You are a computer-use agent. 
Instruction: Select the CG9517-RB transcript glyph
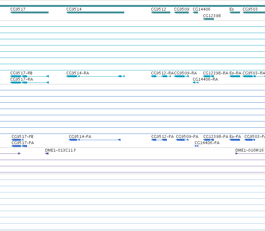pos(30,76)
